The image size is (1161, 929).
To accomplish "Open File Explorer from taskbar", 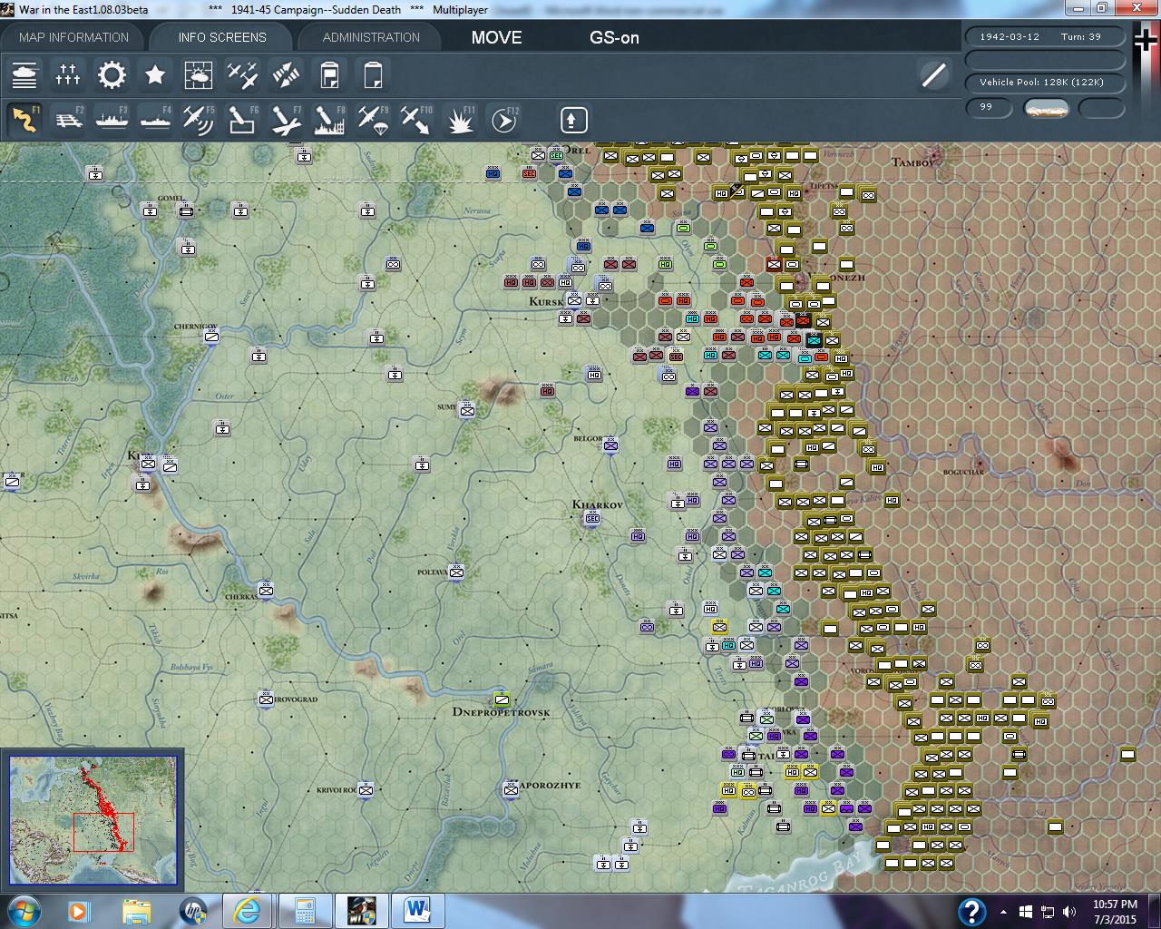I will pyautogui.click(x=136, y=910).
